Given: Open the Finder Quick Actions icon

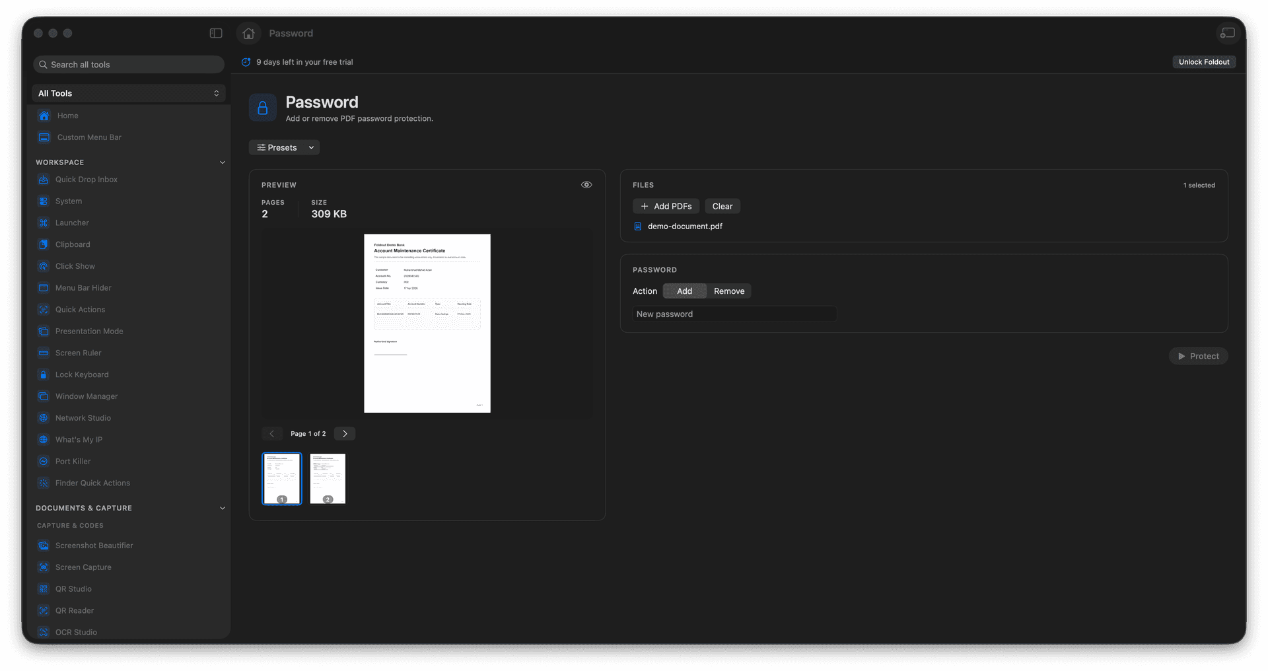Looking at the screenshot, I should [44, 483].
